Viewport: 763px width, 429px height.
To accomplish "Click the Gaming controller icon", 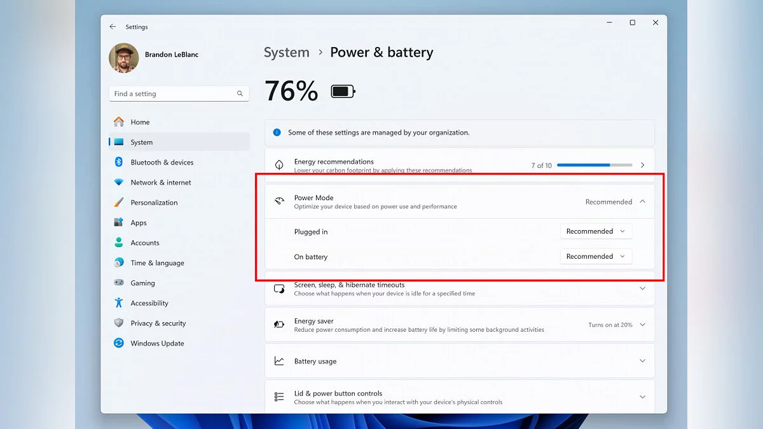I will pyautogui.click(x=119, y=283).
